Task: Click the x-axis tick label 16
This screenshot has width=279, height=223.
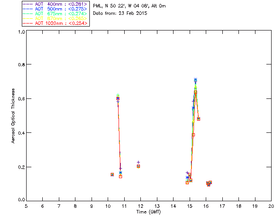Action: tap(206, 206)
